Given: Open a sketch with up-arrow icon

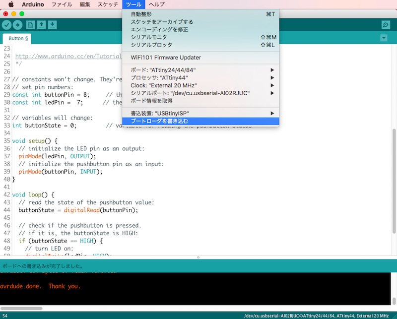Looking at the screenshot, I should click(x=41, y=25).
